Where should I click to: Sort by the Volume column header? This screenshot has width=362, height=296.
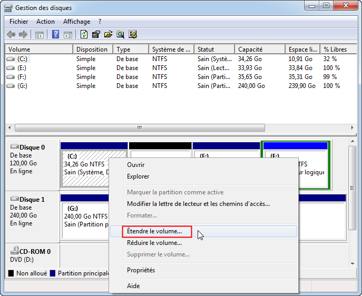39,50
